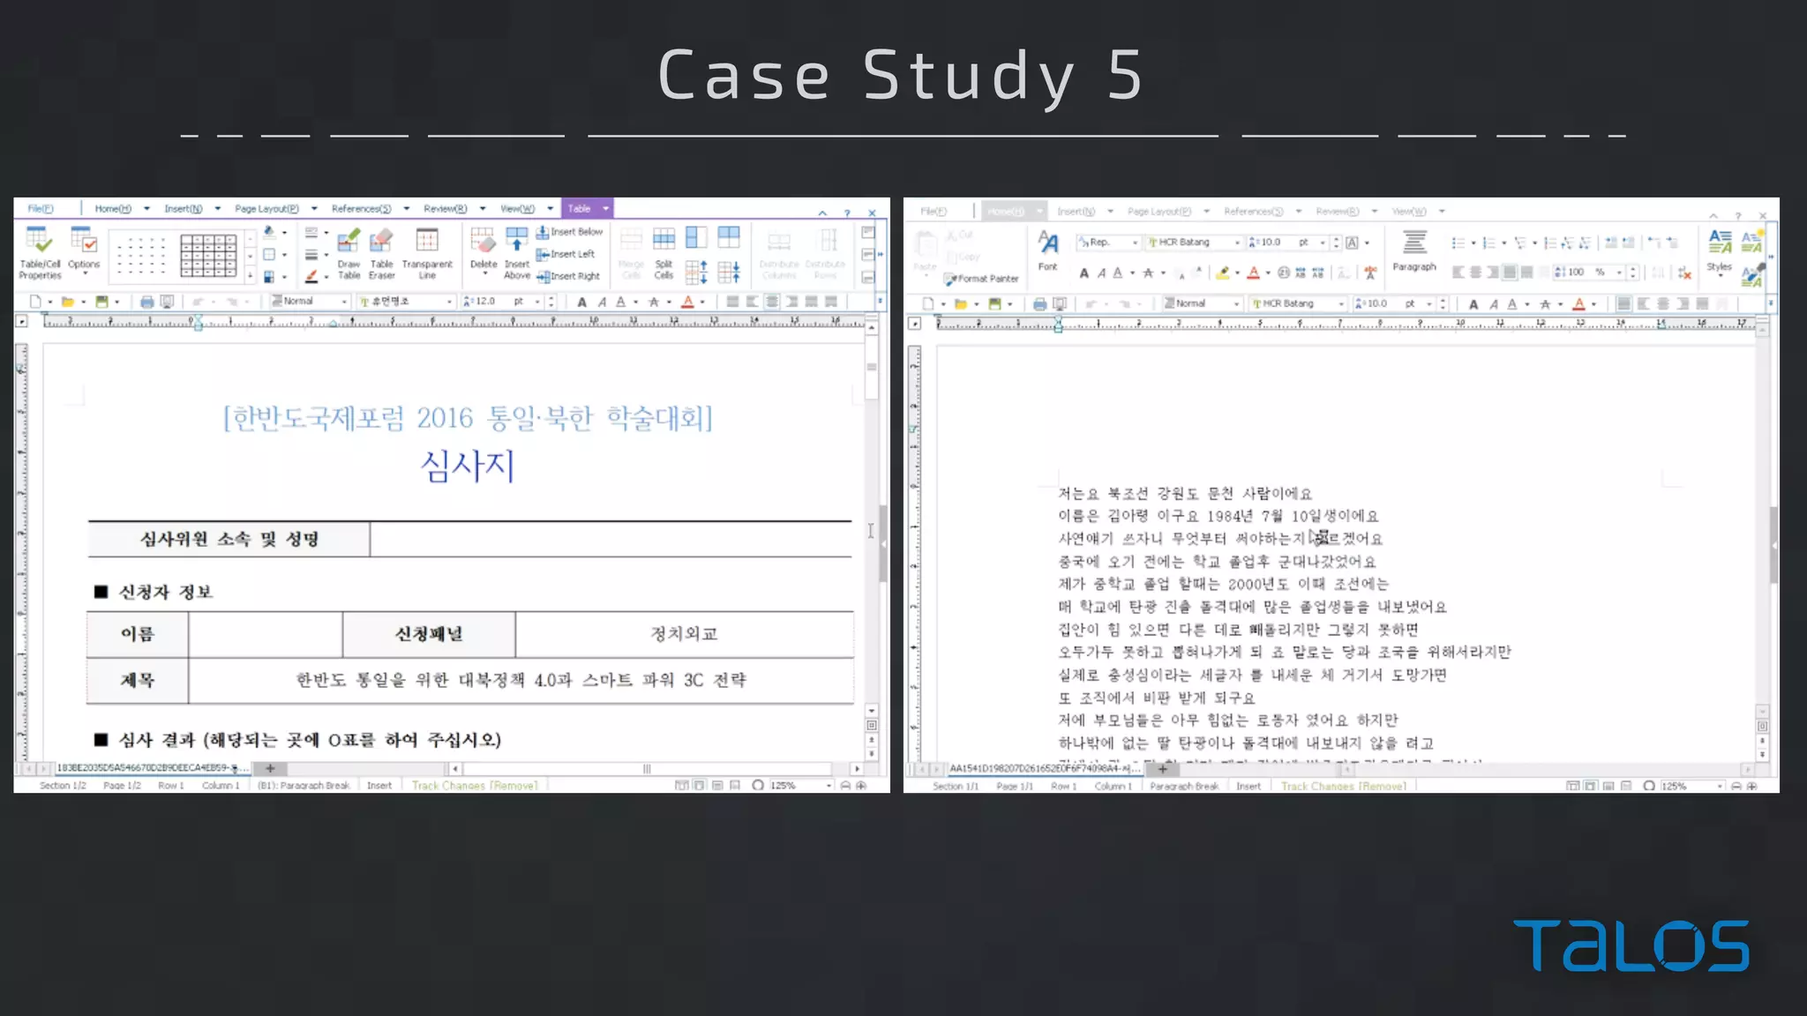Apply strikethrough in left window format bar
Image resolution: width=1807 pixels, height=1016 pixels.
(654, 302)
